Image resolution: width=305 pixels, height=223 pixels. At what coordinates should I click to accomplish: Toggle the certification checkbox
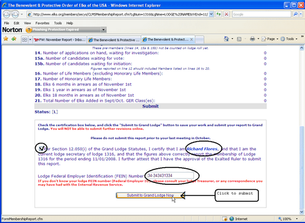click(41, 148)
